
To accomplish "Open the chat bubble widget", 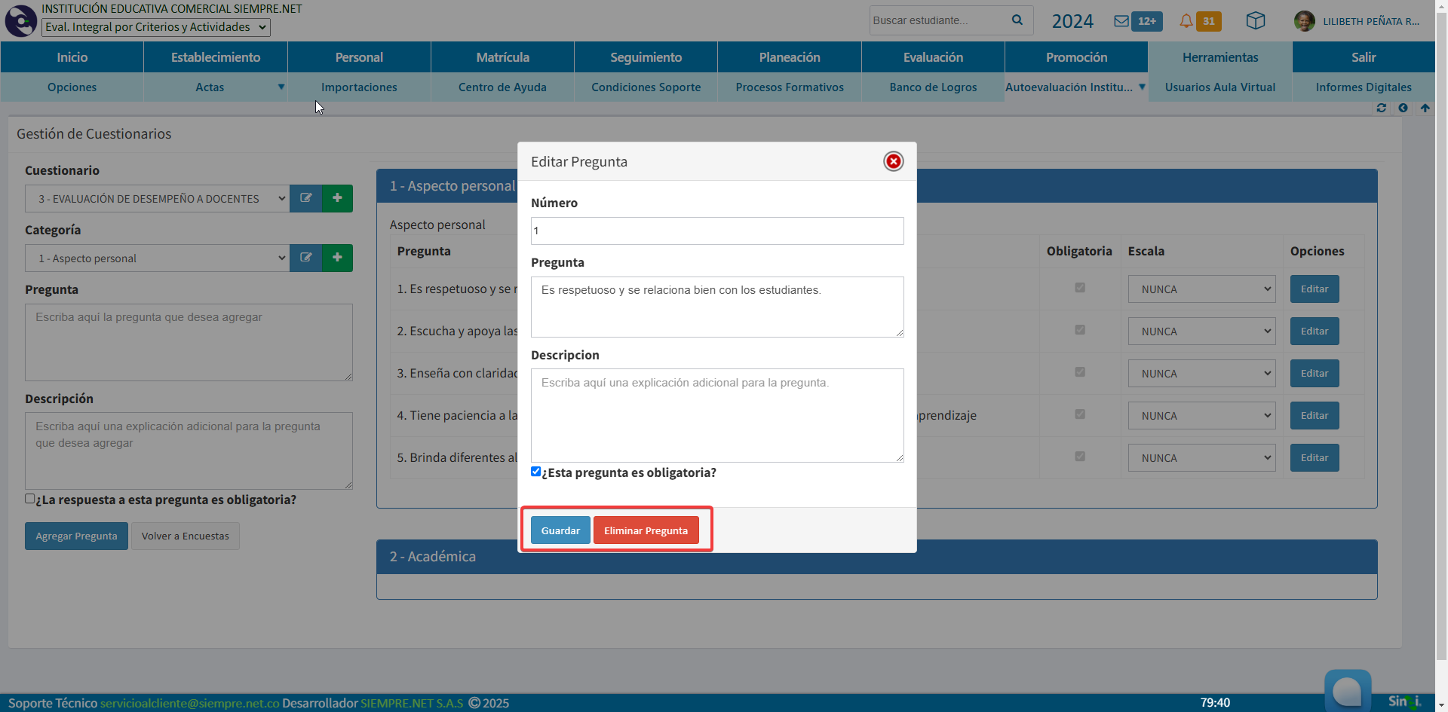I will [x=1347, y=690].
